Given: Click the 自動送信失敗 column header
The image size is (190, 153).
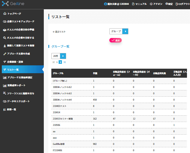Looking at the screenshot, I should [x=159, y=73].
